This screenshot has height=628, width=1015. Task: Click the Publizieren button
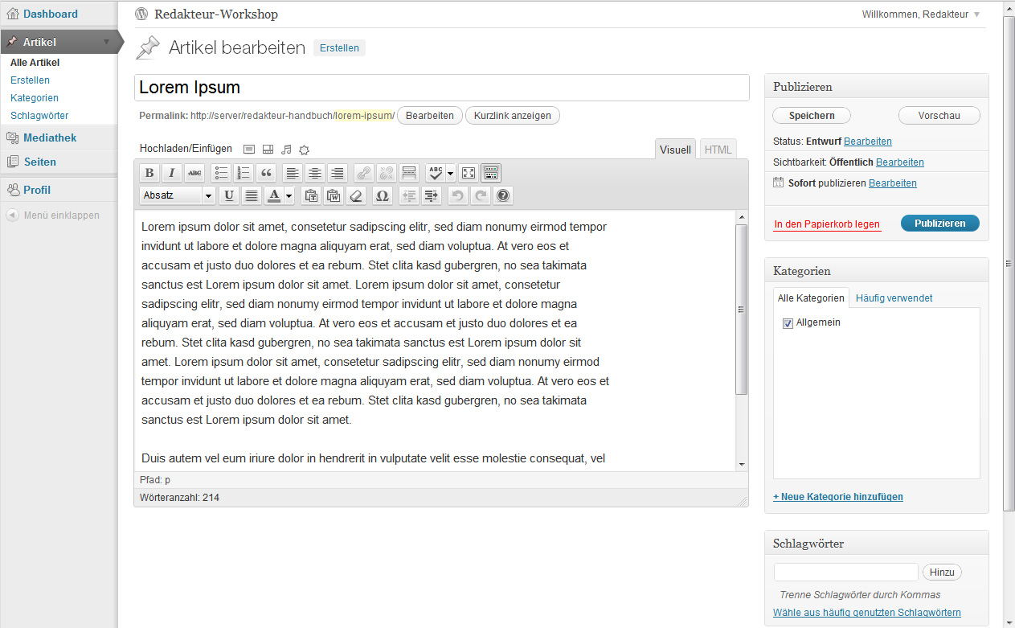click(x=939, y=224)
